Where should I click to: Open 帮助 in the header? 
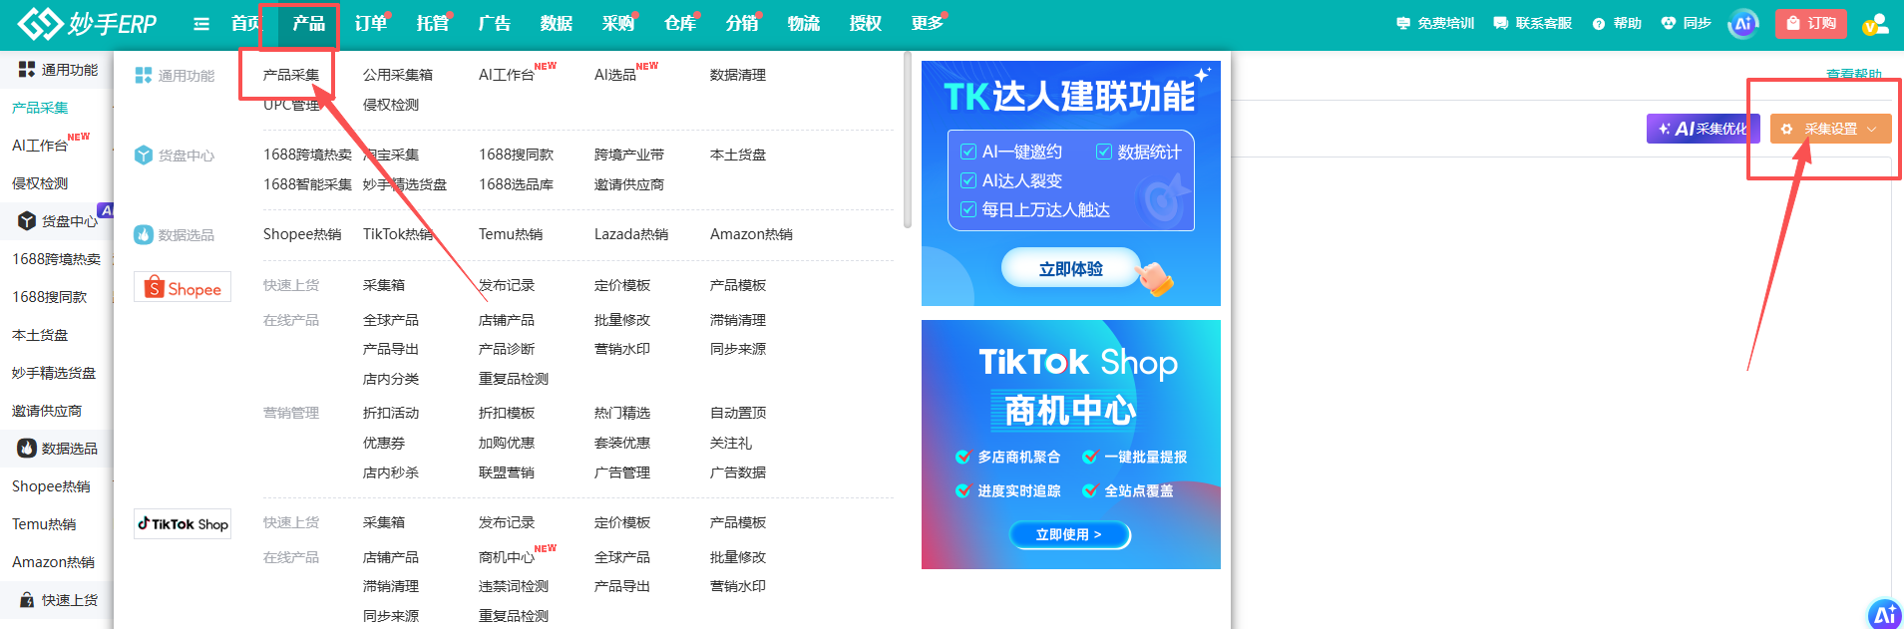pyautogui.click(x=1617, y=23)
